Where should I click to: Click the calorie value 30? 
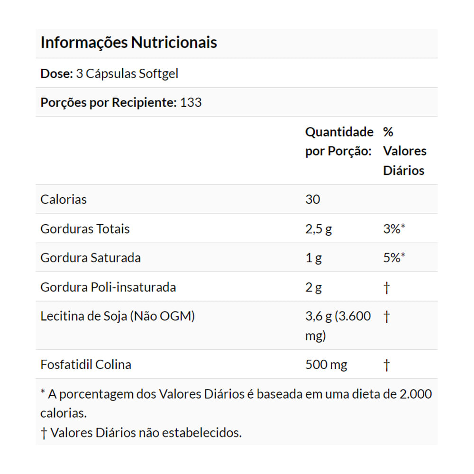point(313,200)
